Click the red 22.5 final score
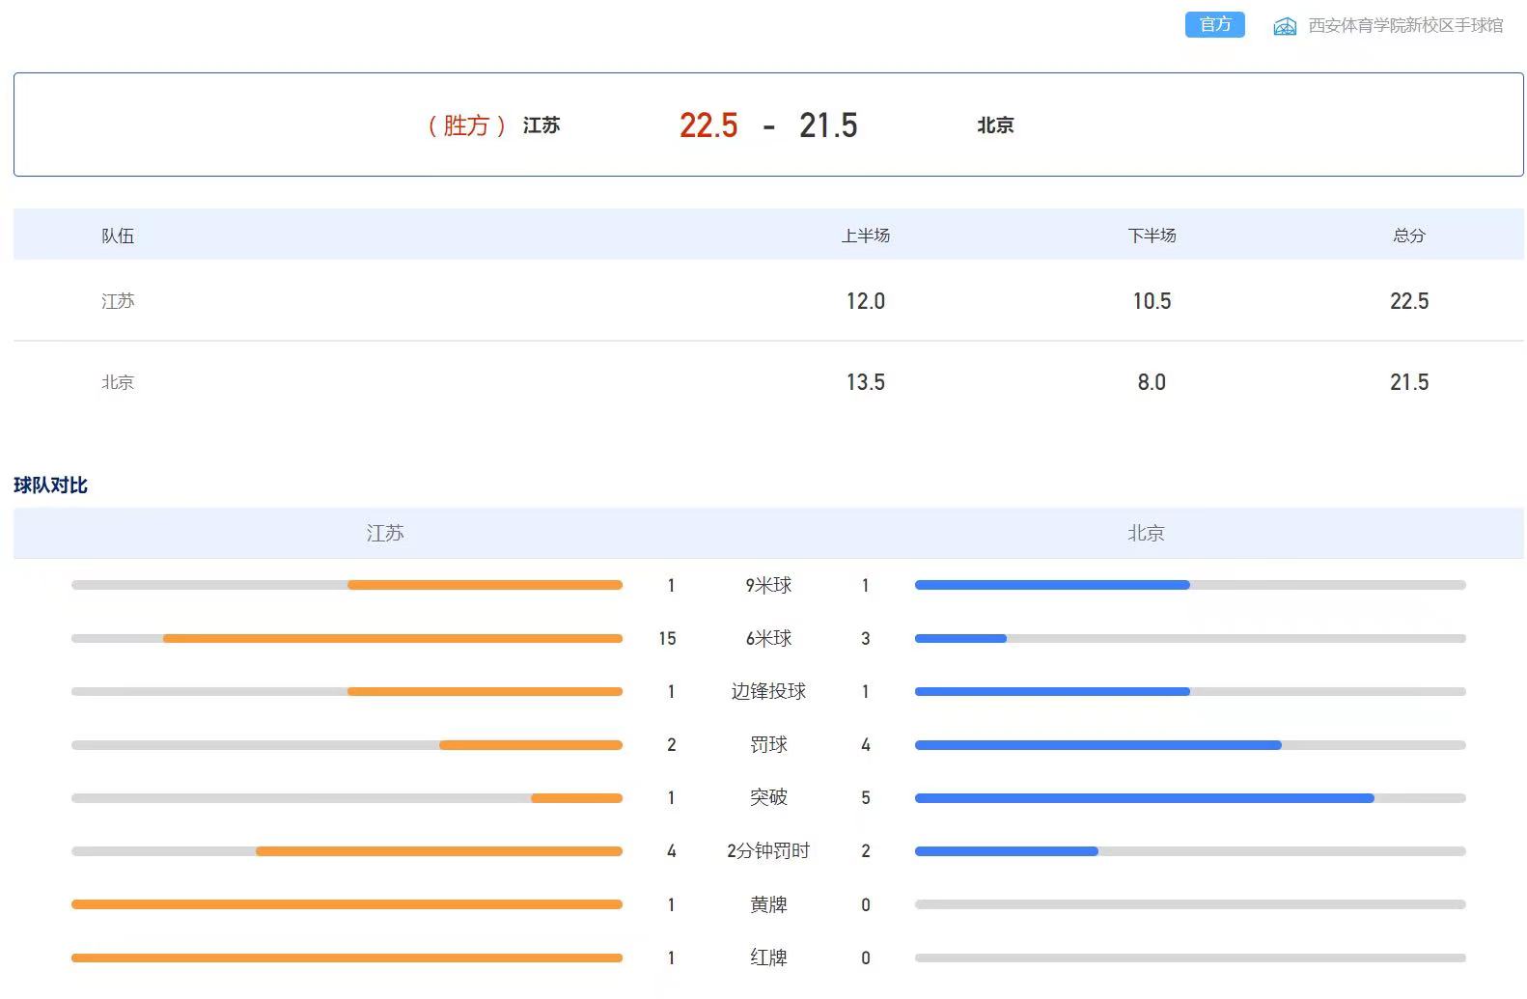 [x=708, y=125]
